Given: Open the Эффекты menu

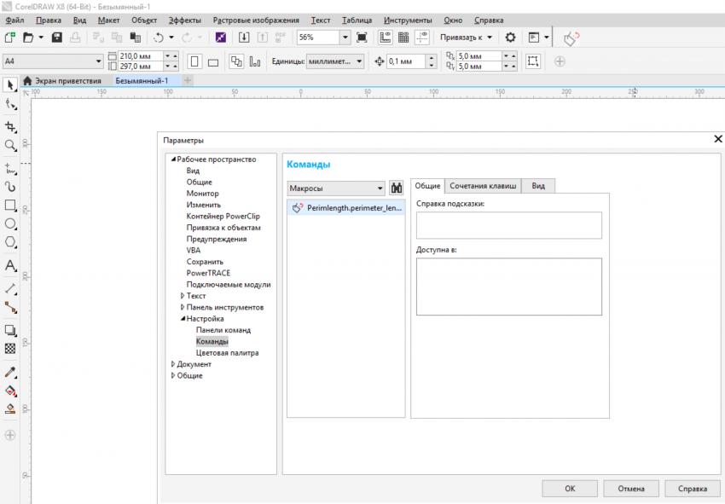Looking at the screenshot, I should click(184, 20).
